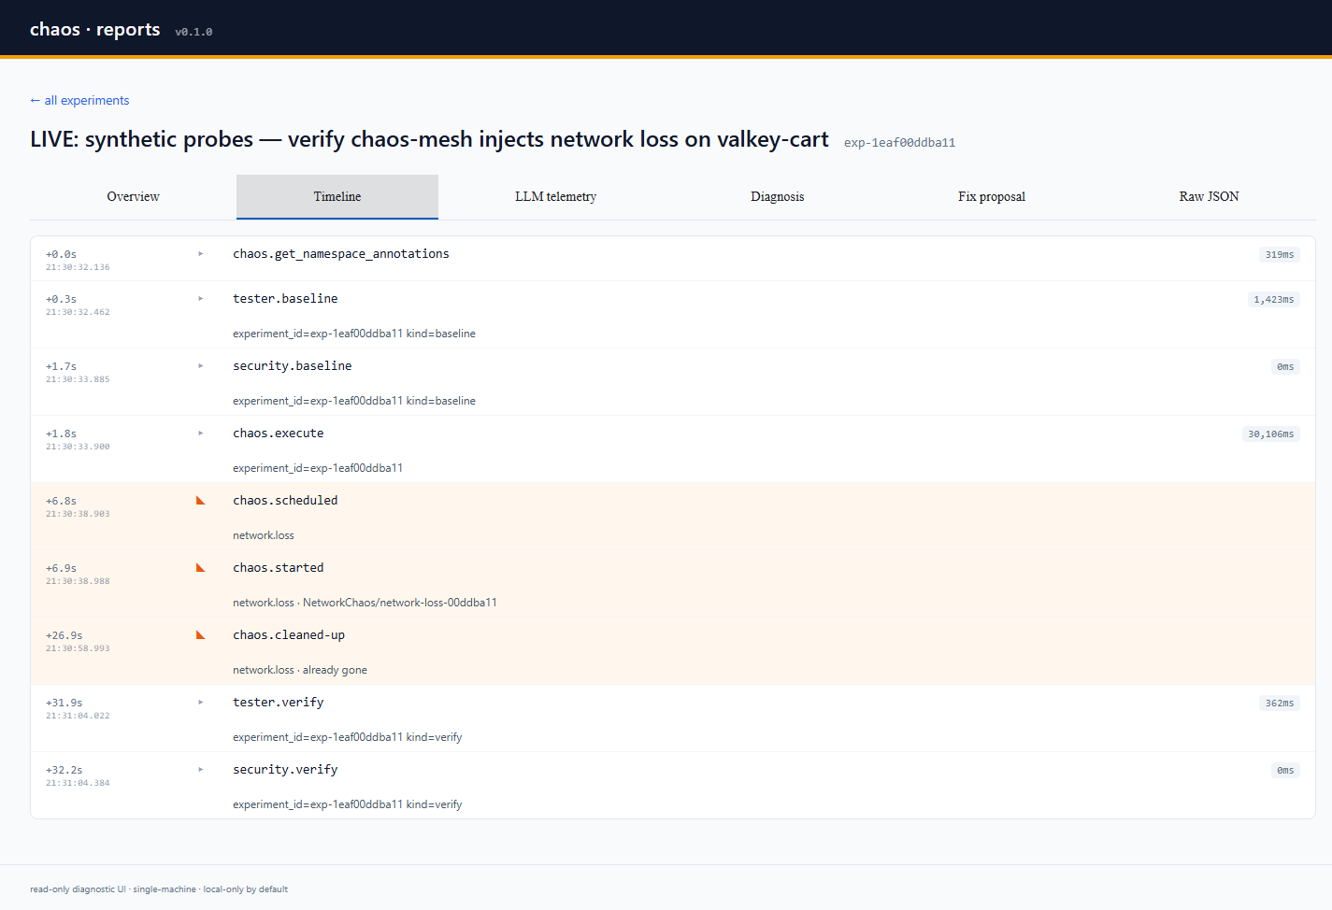This screenshot has height=910, width=1332.
Task: Go to the Fix proposal tab
Action: click(992, 197)
